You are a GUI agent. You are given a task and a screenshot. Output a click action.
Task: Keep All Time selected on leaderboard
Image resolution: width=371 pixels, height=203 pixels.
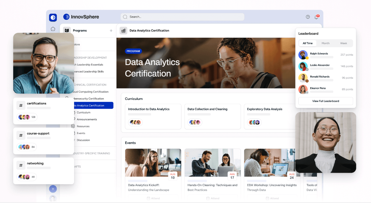coord(307,43)
